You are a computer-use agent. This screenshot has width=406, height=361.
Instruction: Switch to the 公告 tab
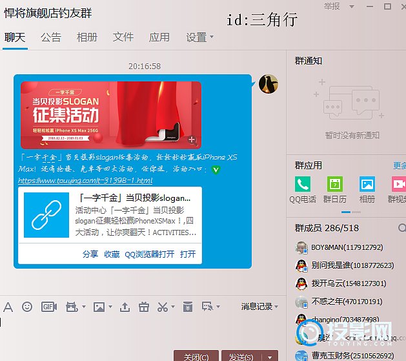[x=51, y=37]
